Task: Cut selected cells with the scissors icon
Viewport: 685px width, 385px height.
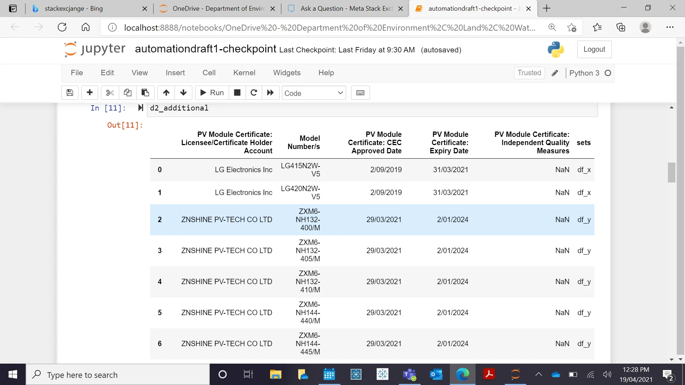Action: pyautogui.click(x=110, y=93)
